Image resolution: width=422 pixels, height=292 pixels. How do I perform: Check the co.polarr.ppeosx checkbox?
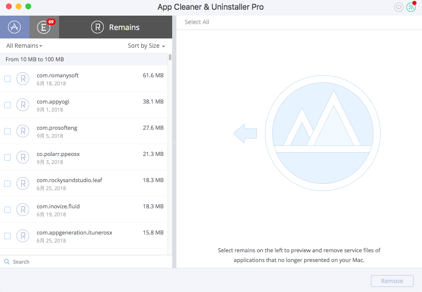(8, 157)
